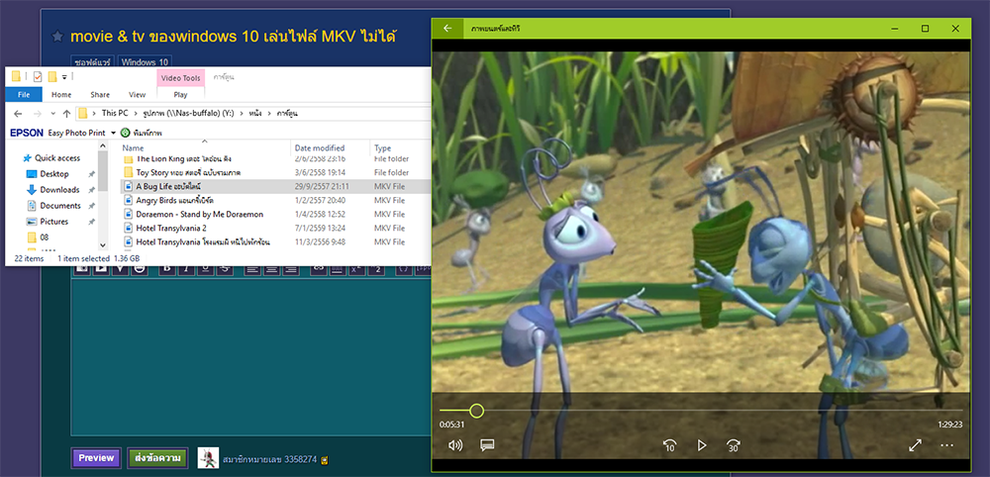Viewport: 990px width, 477px height.
Task: Open the File tab in Explorer
Action: (x=24, y=95)
